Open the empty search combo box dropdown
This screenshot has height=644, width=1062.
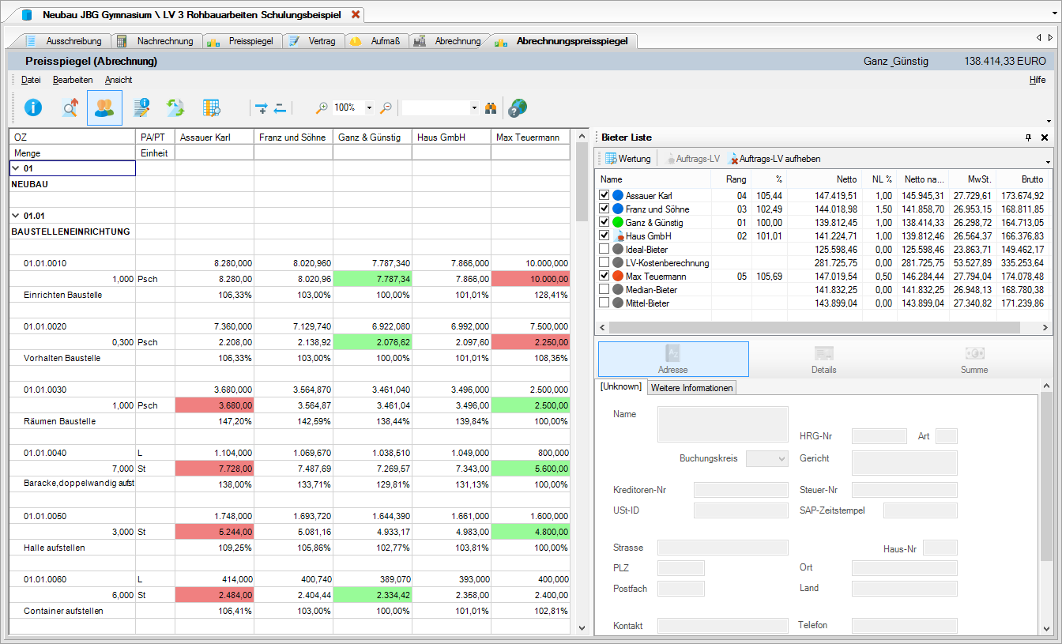point(474,108)
